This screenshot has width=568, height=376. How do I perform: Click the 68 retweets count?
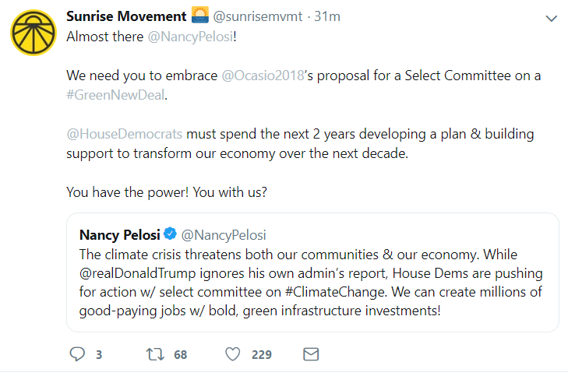(x=180, y=354)
